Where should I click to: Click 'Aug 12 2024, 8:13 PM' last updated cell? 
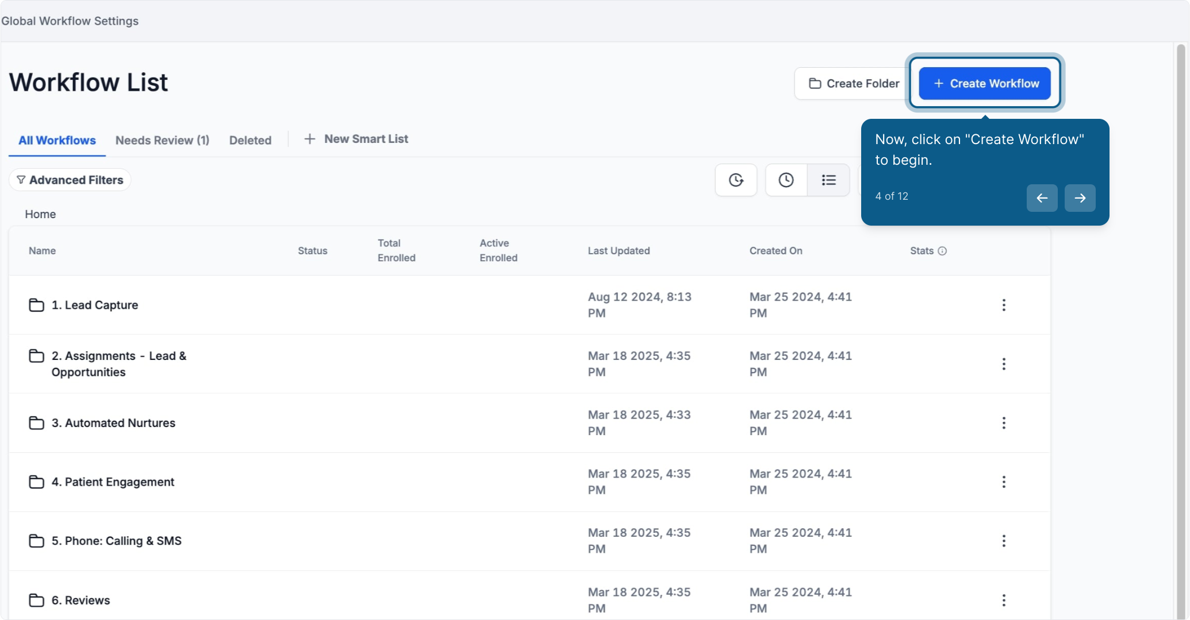[639, 305]
